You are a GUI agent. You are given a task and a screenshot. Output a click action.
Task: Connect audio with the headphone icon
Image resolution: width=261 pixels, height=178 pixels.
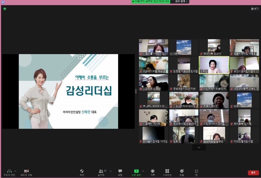click(x=9, y=171)
